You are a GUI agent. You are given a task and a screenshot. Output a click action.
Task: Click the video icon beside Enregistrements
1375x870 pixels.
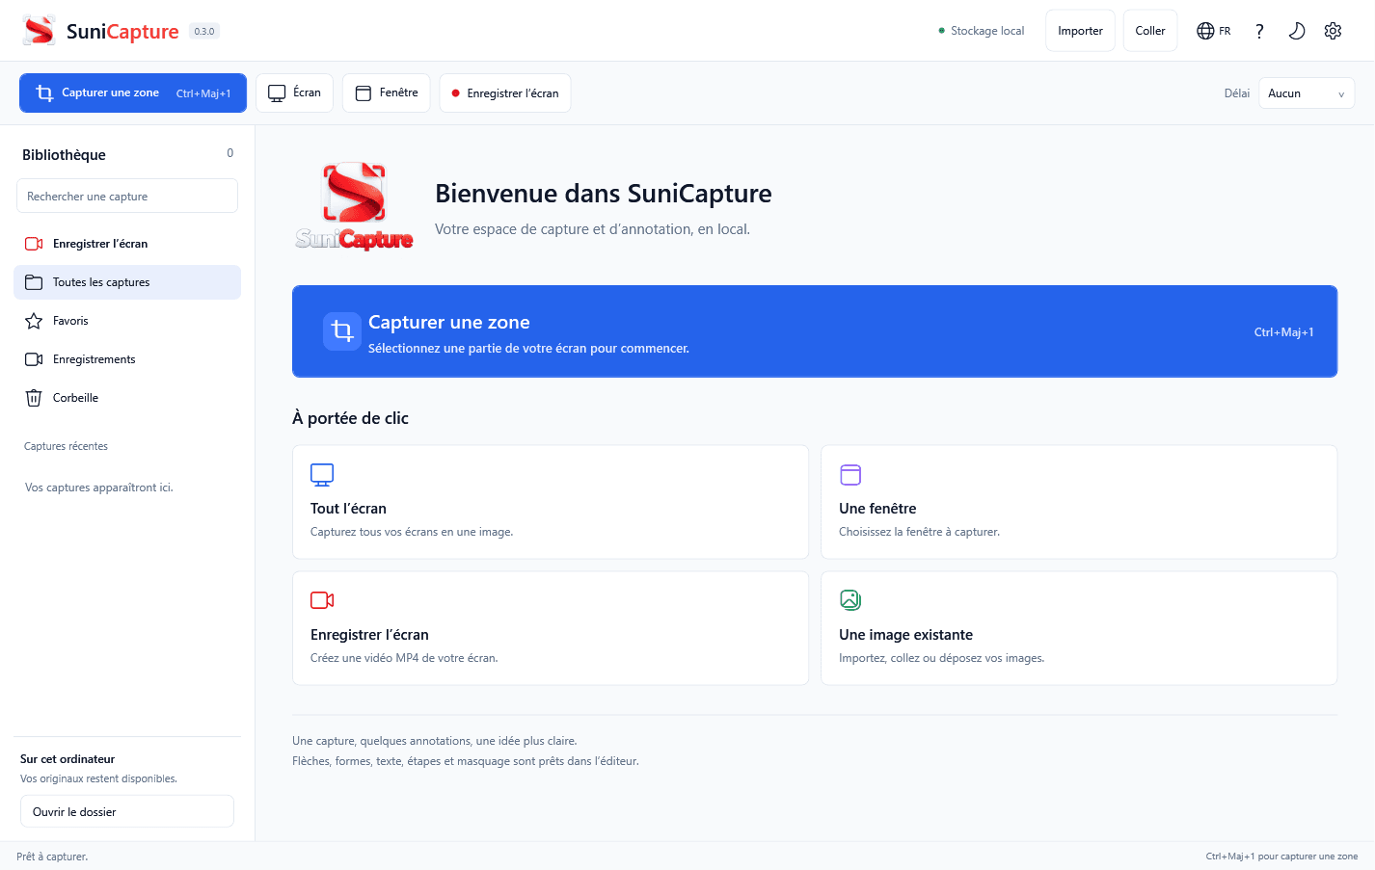pos(34,359)
